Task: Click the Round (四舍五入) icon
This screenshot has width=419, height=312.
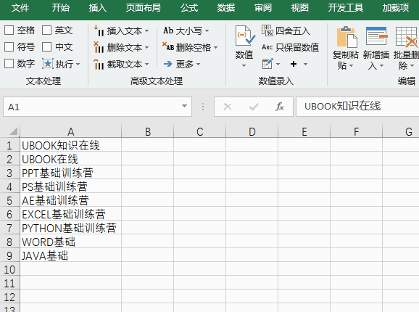Action: (x=267, y=30)
